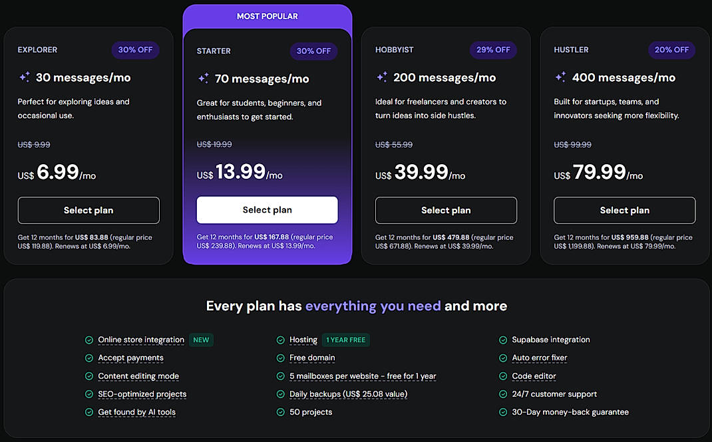This screenshot has width=712, height=442.
Task: Click the sparkle icon next to 30 messages/mo
Action: pyautogui.click(x=25, y=76)
